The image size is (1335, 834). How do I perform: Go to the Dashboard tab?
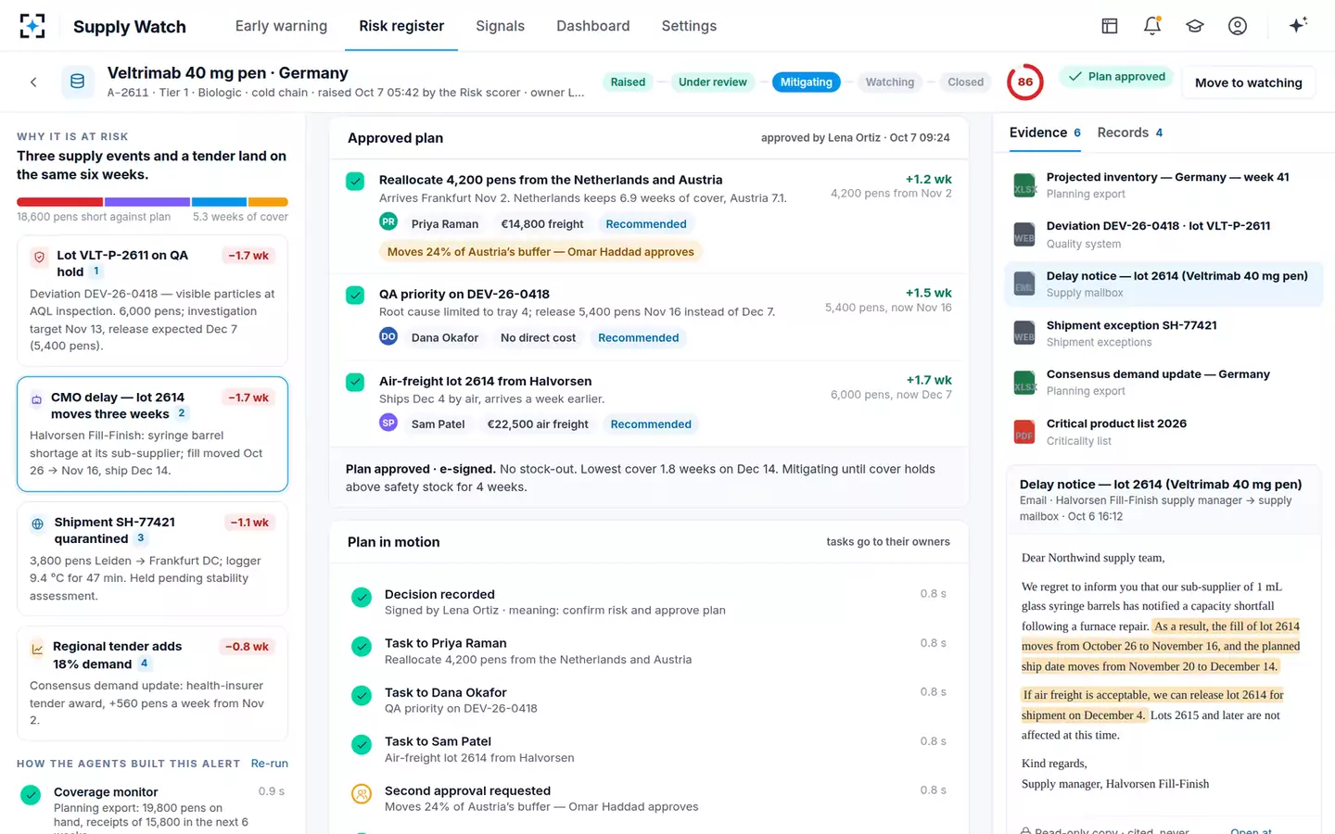[593, 26]
